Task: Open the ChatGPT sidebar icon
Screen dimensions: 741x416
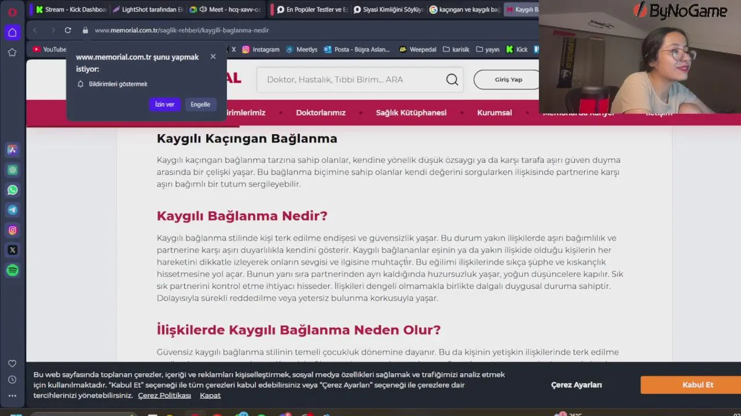Action: point(12,170)
